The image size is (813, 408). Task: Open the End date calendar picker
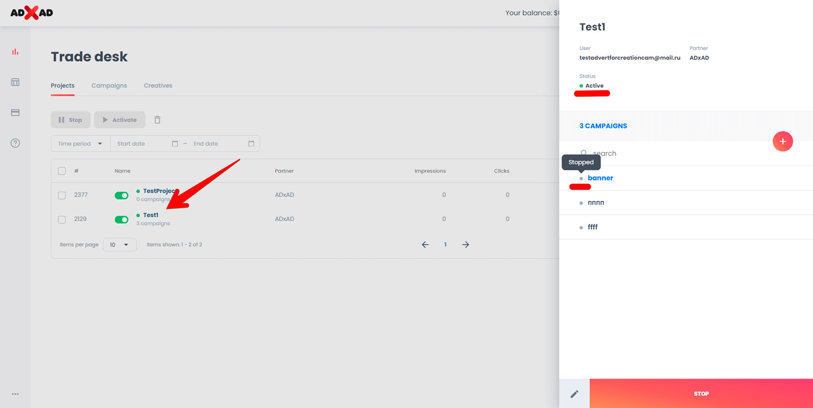(251, 144)
